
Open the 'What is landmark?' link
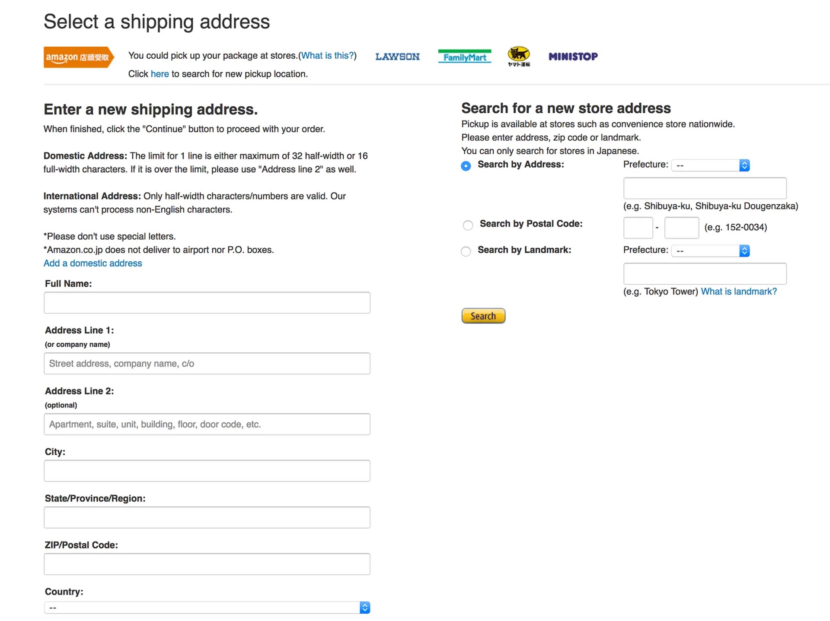[x=738, y=291]
